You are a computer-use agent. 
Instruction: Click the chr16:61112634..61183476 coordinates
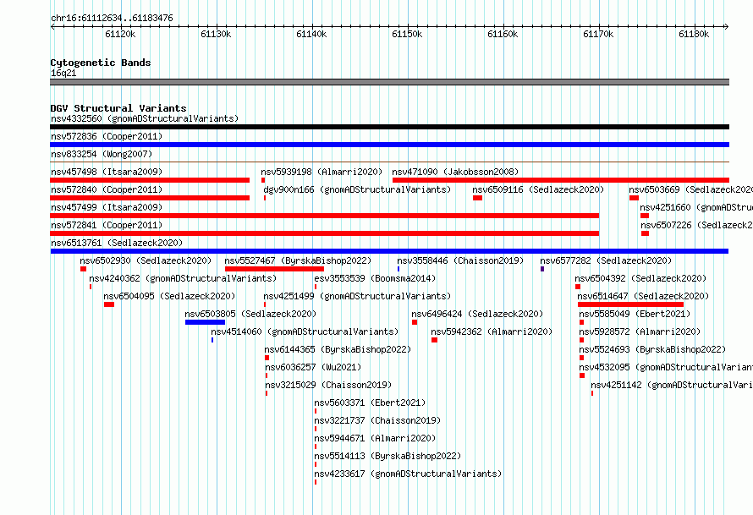pos(112,18)
